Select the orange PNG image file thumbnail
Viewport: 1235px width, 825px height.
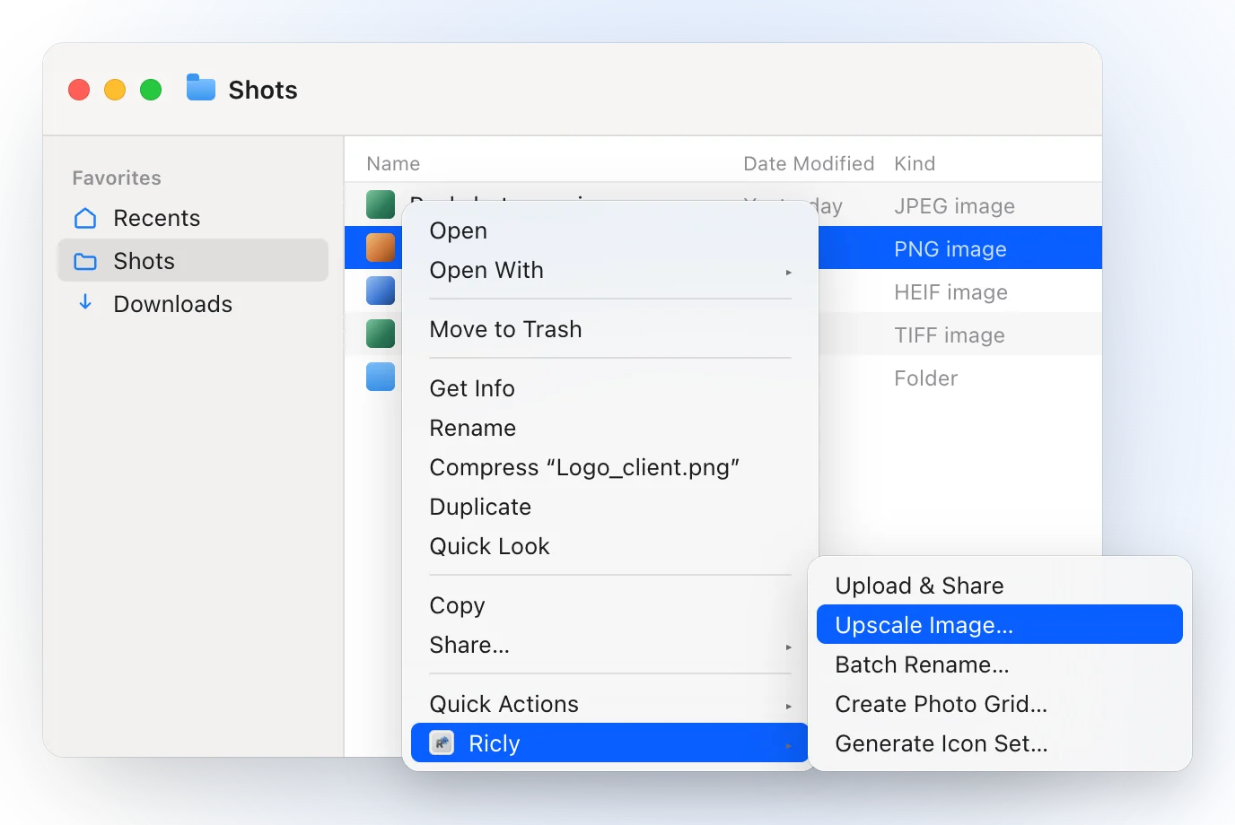click(x=381, y=247)
